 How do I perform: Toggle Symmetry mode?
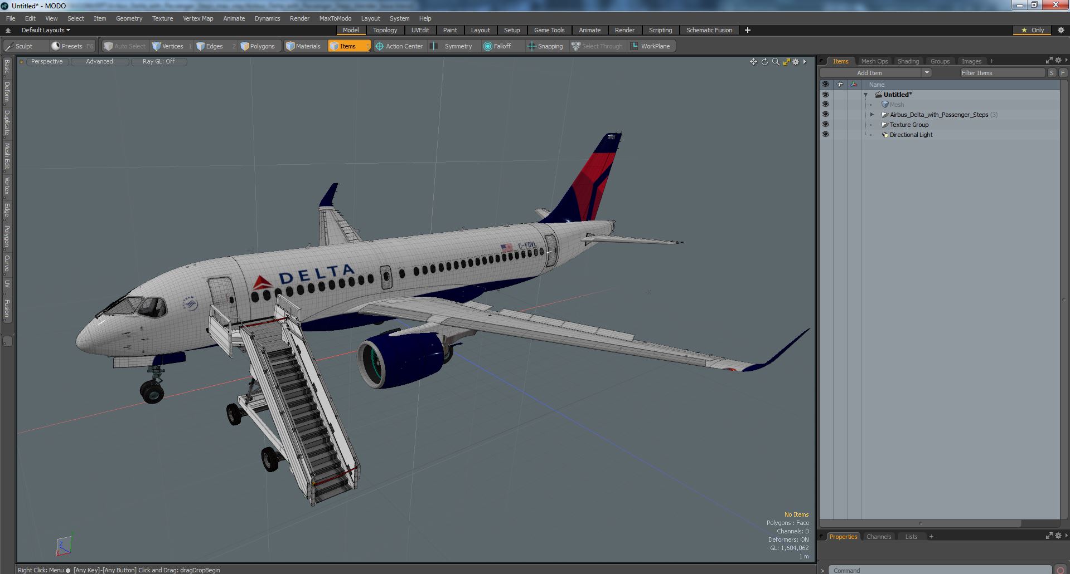click(453, 46)
